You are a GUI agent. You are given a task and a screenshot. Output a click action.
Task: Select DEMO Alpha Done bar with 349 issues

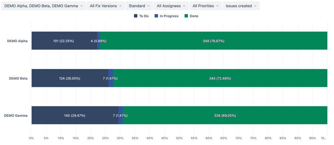pyautogui.click(x=214, y=41)
